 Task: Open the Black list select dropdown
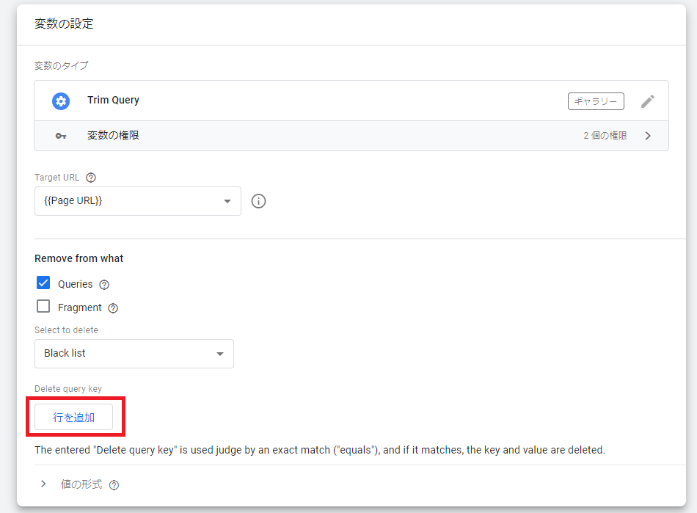pos(134,354)
